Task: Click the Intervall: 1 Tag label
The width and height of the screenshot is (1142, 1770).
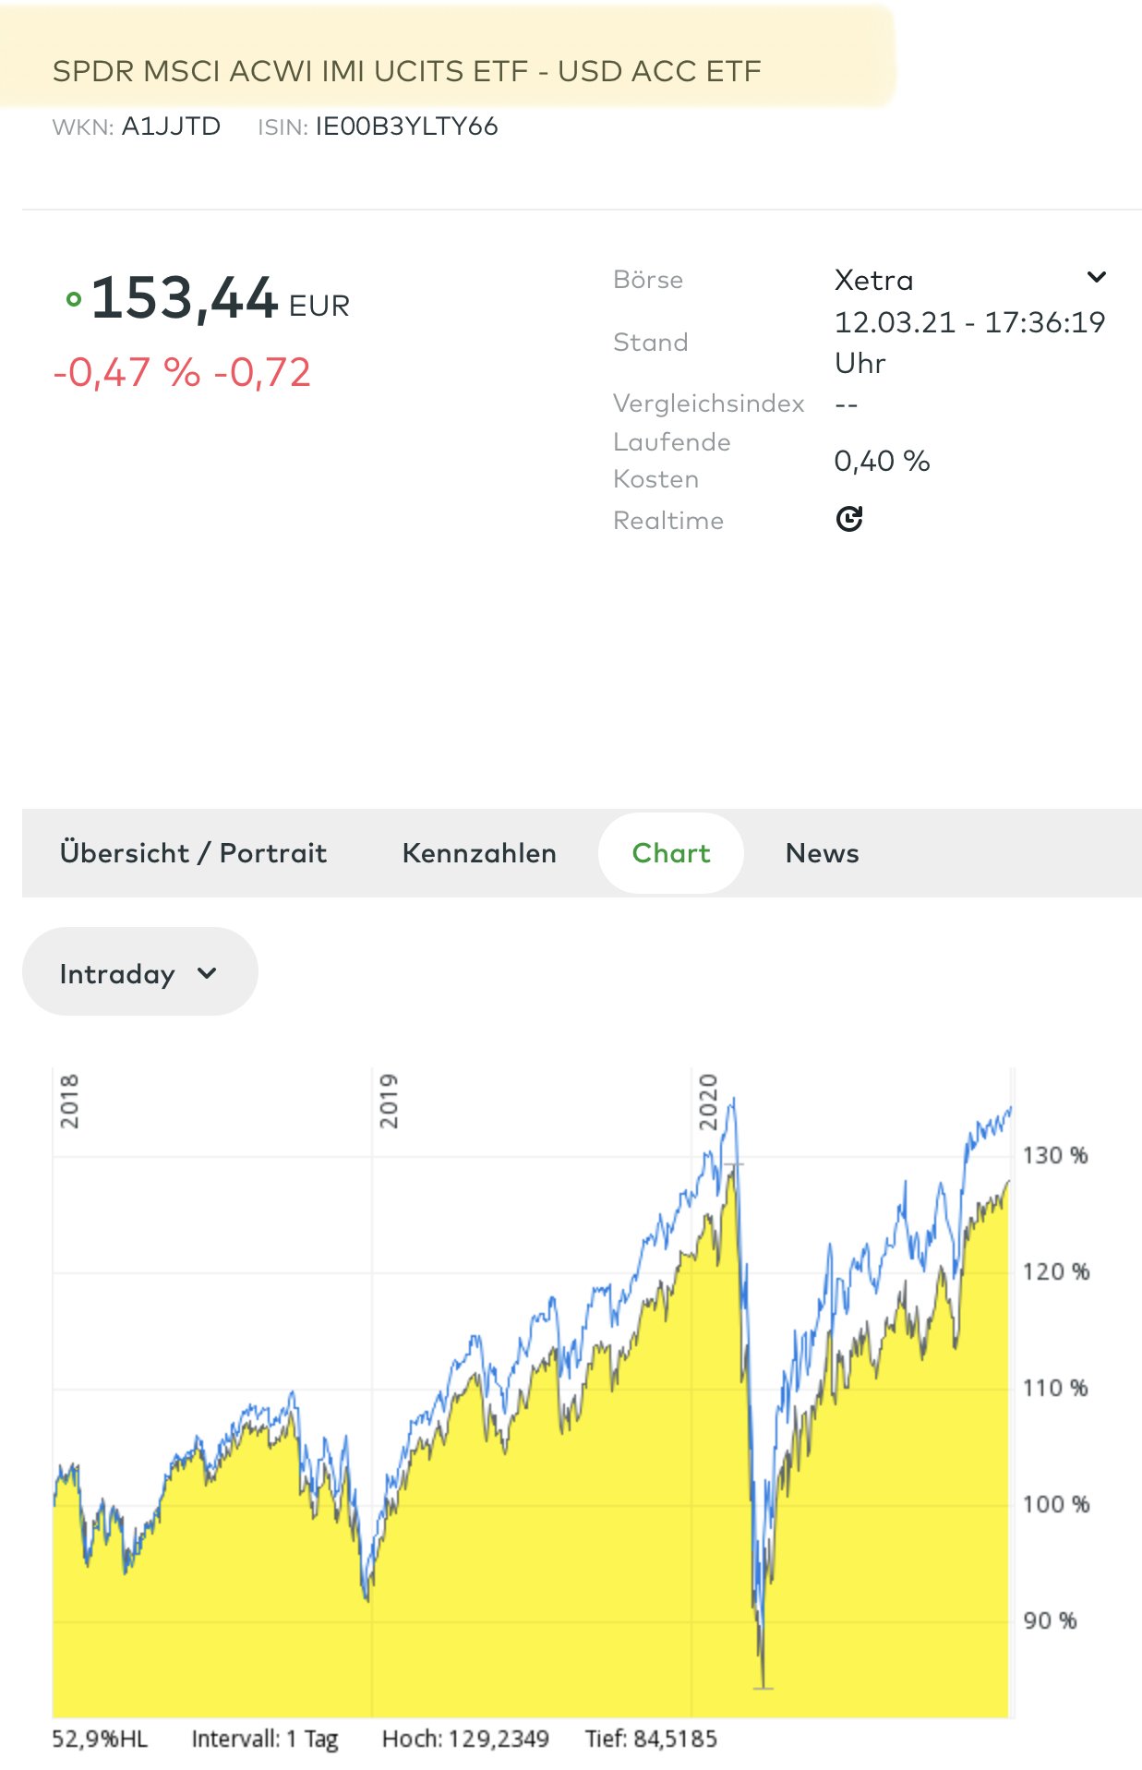Action: coord(265,1739)
